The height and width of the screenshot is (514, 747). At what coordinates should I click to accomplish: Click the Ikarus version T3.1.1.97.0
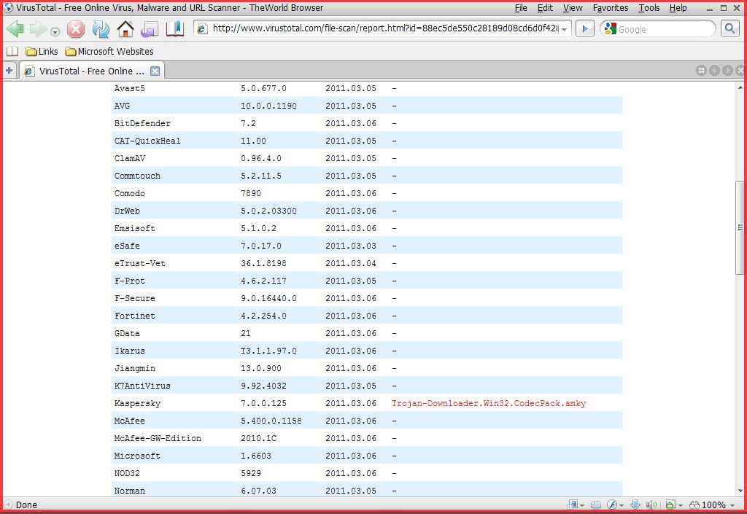point(268,351)
